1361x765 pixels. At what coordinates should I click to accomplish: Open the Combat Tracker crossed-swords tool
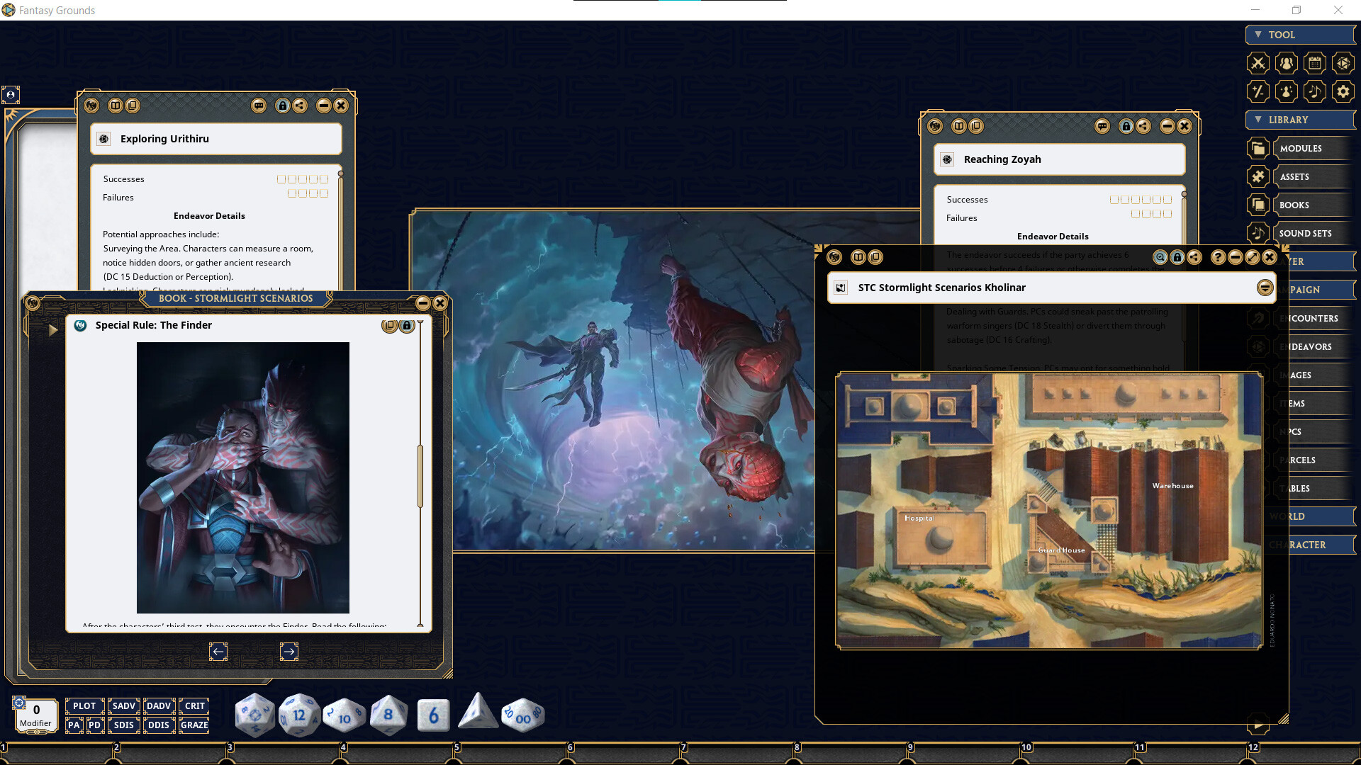pyautogui.click(x=1258, y=63)
